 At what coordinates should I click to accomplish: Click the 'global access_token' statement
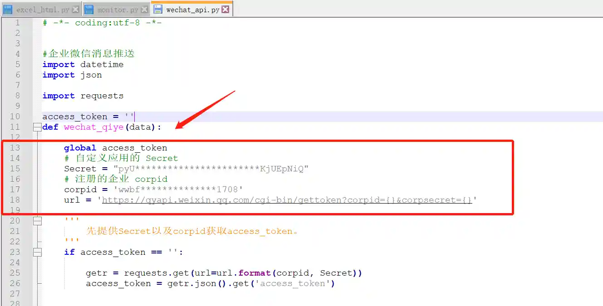(116, 148)
